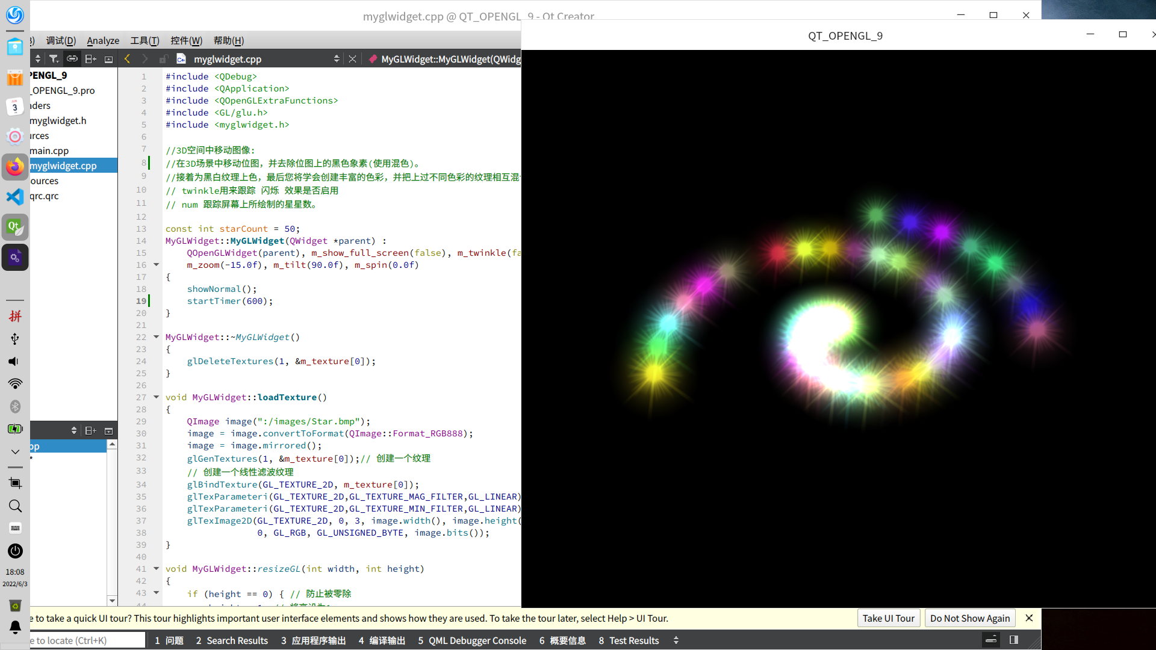Toggle synchronize with editor link icon
Viewport: 1156px width, 650px height.
click(x=72, y=59)
